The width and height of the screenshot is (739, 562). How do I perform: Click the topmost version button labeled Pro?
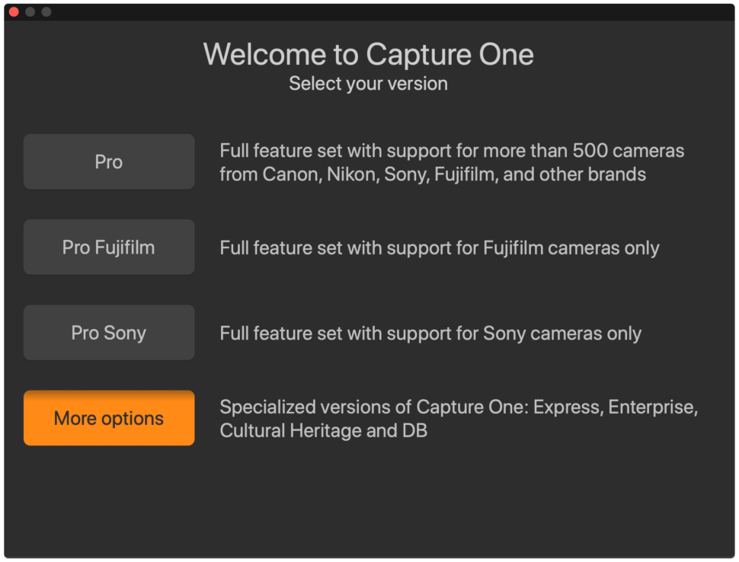108,161
